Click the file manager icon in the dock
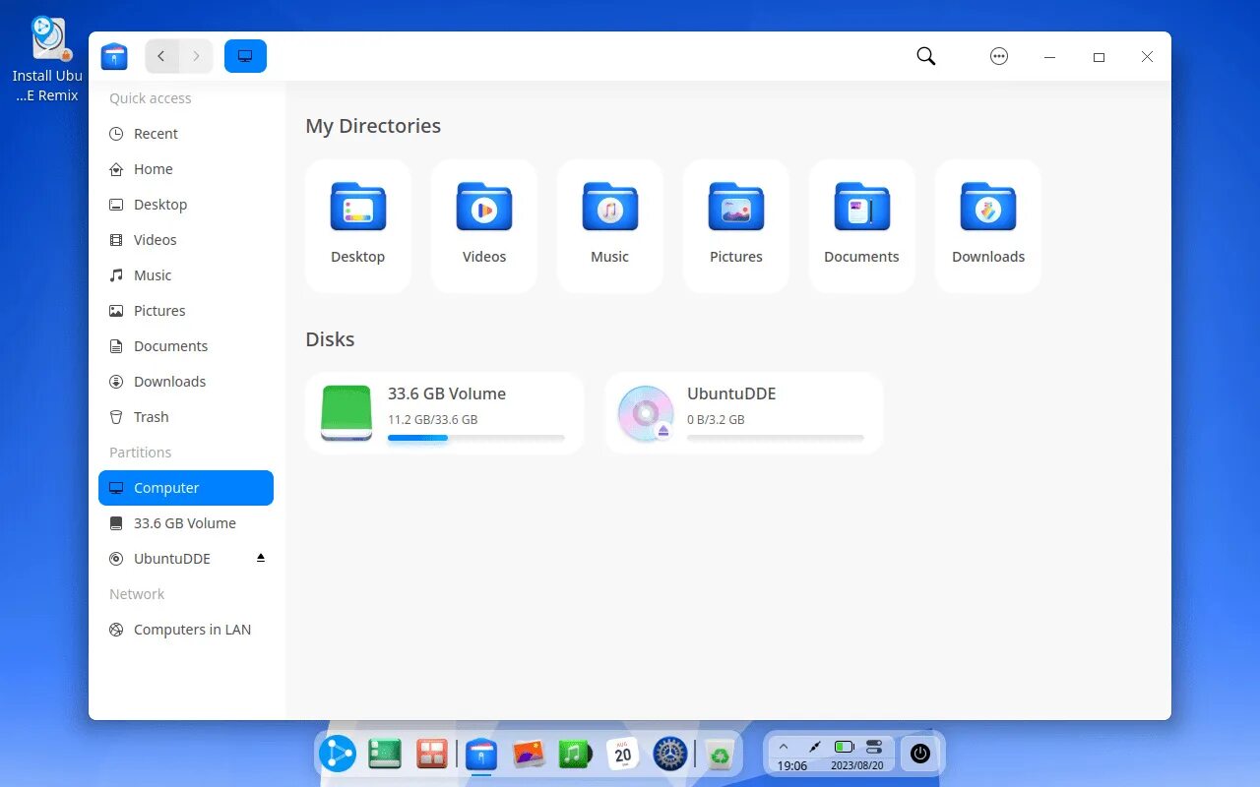This screenshot has height=787, width=1260. [x=481, y=755]
